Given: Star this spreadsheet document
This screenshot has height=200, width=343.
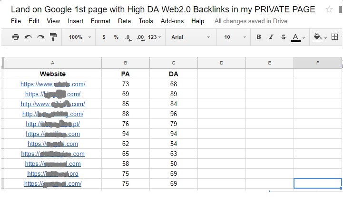Looking at the screenshot, I should click(x=329, y=9).
